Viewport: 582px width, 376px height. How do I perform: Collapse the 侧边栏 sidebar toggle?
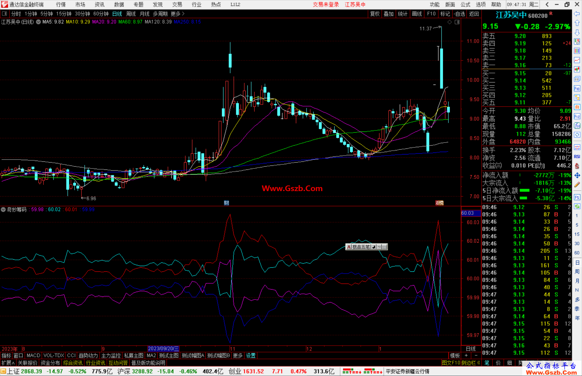(471, 363)
